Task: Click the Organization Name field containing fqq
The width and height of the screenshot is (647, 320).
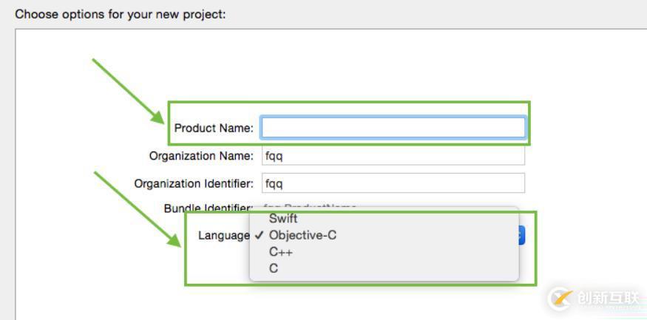Action: 393,156
